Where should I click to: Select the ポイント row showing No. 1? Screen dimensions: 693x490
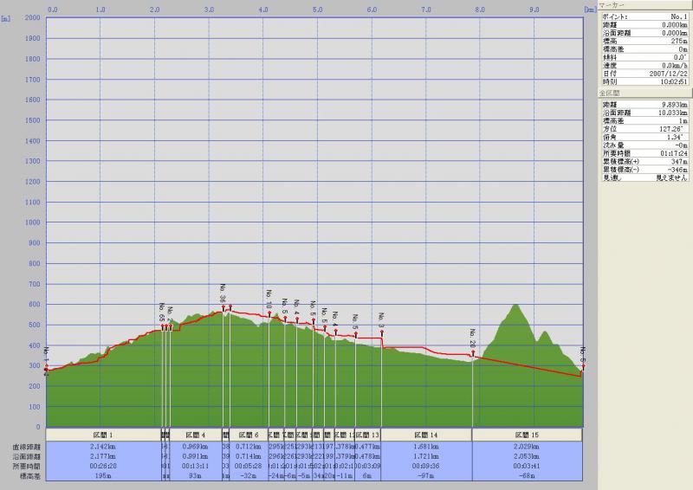pyautogui.click(x=644, y=16)
